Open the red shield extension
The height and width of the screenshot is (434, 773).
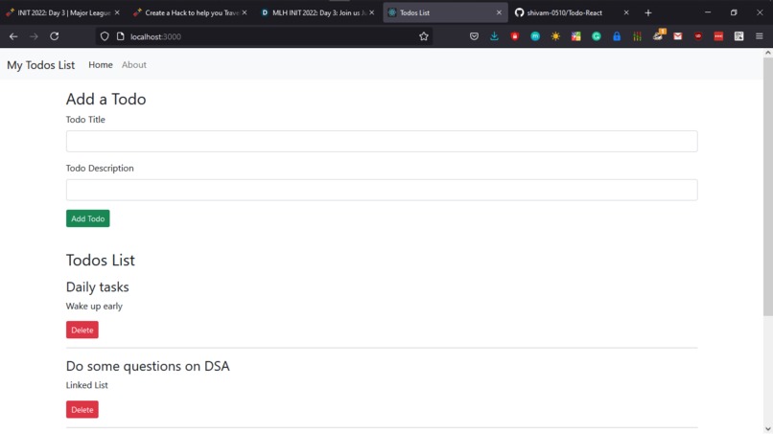click(515, 36)
